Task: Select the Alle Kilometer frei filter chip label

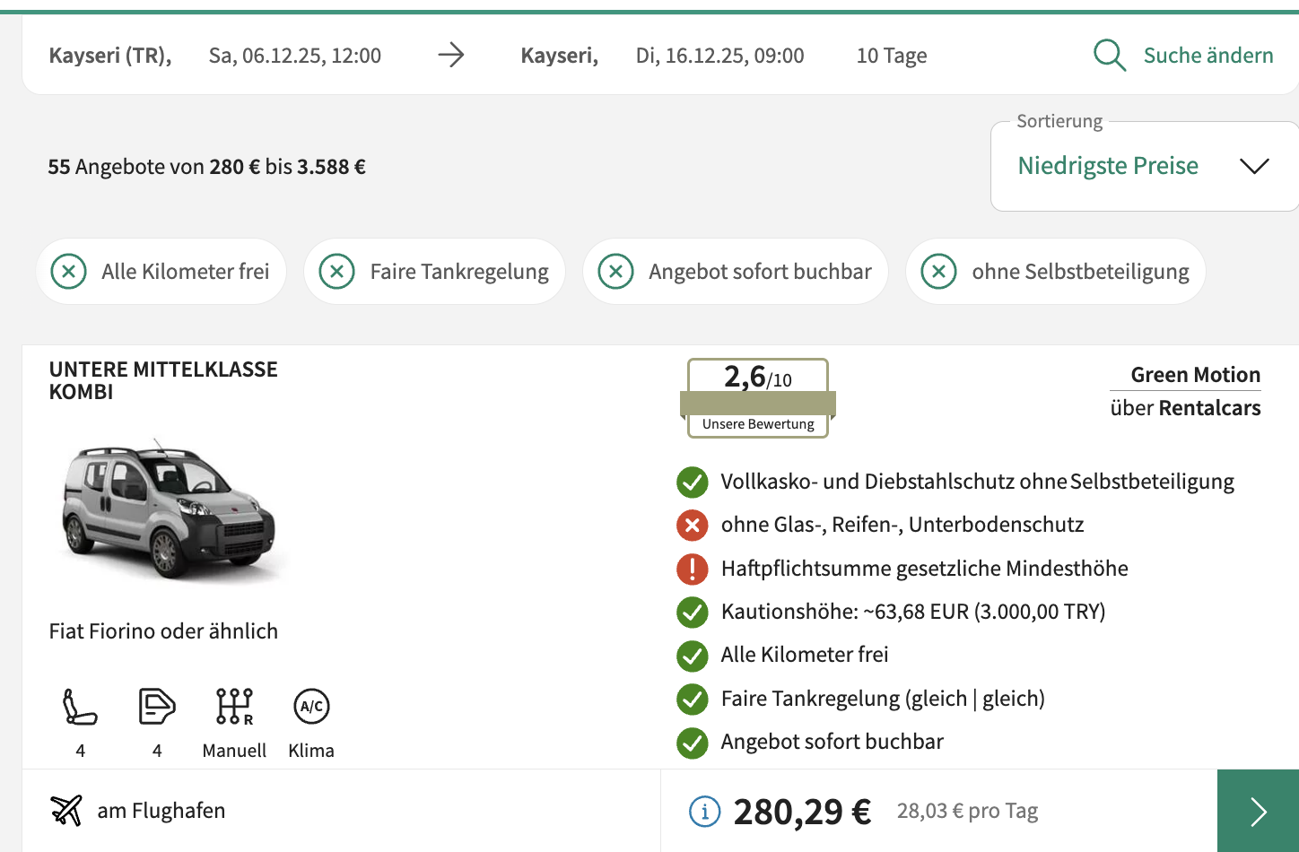Action: tap(186, 272)
